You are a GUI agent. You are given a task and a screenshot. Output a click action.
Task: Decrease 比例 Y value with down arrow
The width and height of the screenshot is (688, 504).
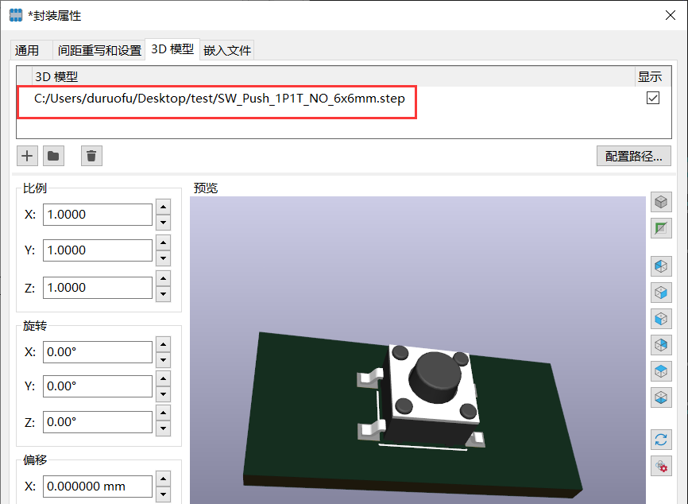[163, 258]
